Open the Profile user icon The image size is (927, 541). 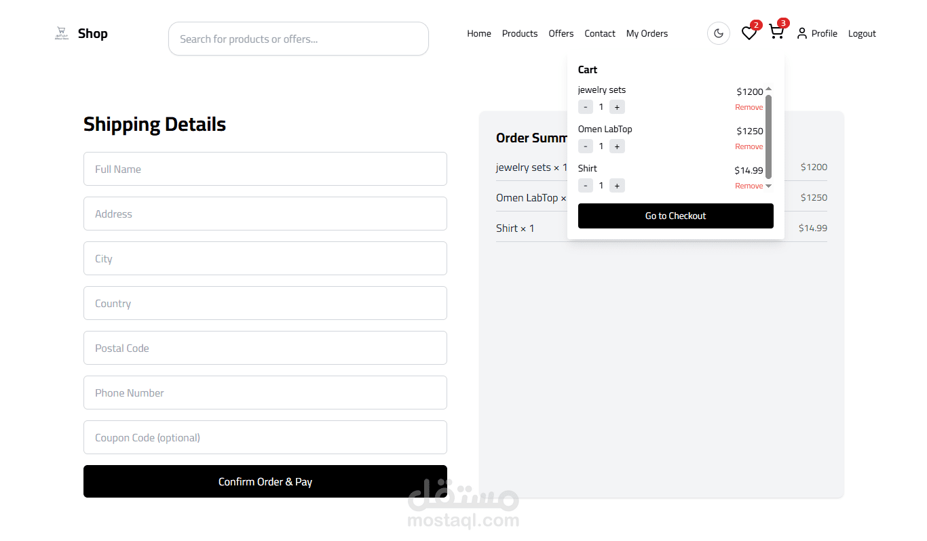pyautogui.click(x=802, y=33)
